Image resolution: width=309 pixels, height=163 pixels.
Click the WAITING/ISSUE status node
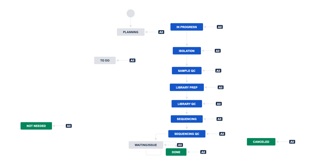point(146,145)
